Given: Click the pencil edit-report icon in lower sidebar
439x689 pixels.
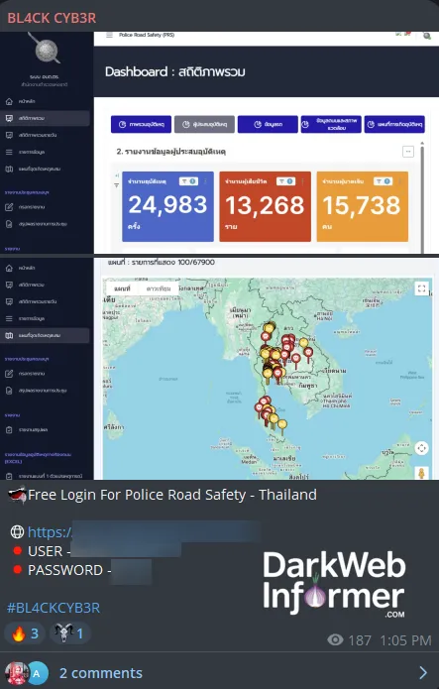Looking at the screenshot, I should point(9,374).
